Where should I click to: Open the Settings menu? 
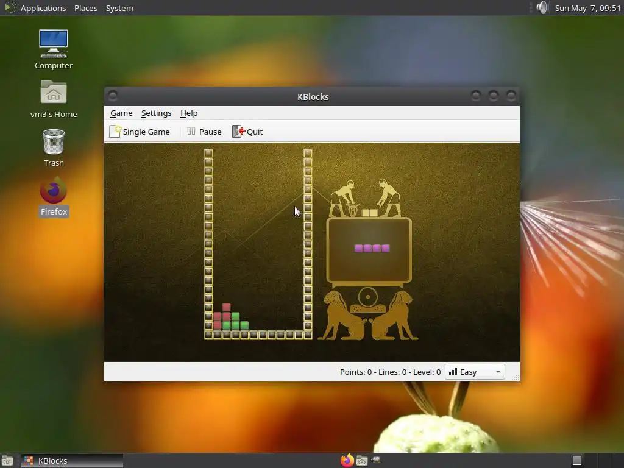[157, 113]
